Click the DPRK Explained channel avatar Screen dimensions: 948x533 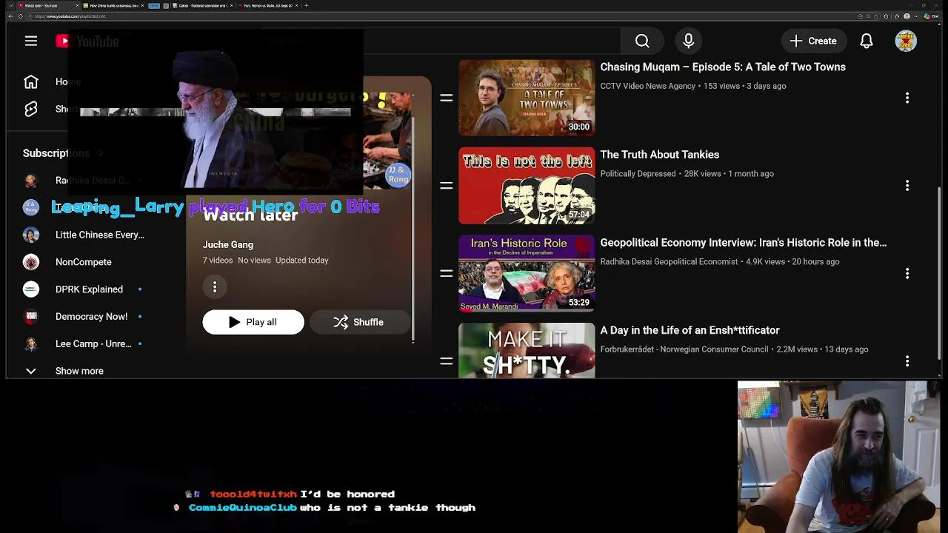[31, 289]
